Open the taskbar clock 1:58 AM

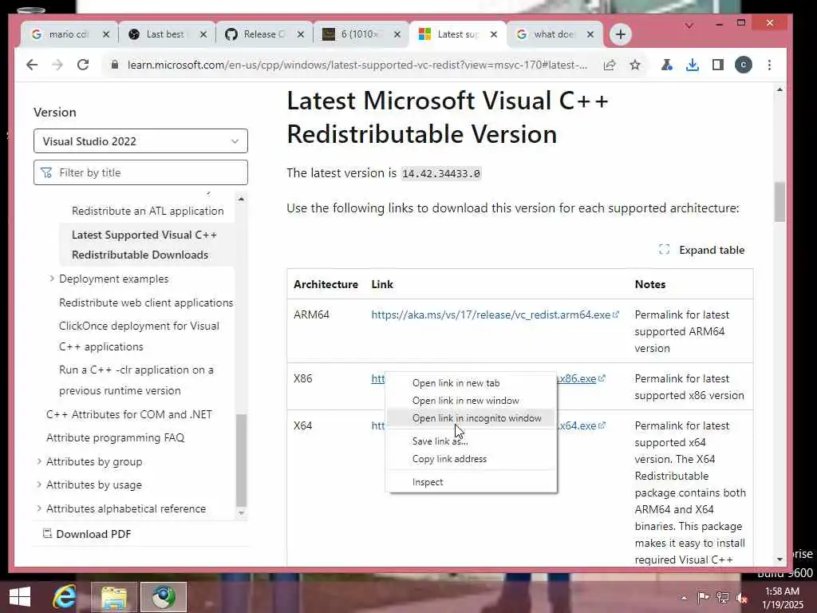pos(782,598)
